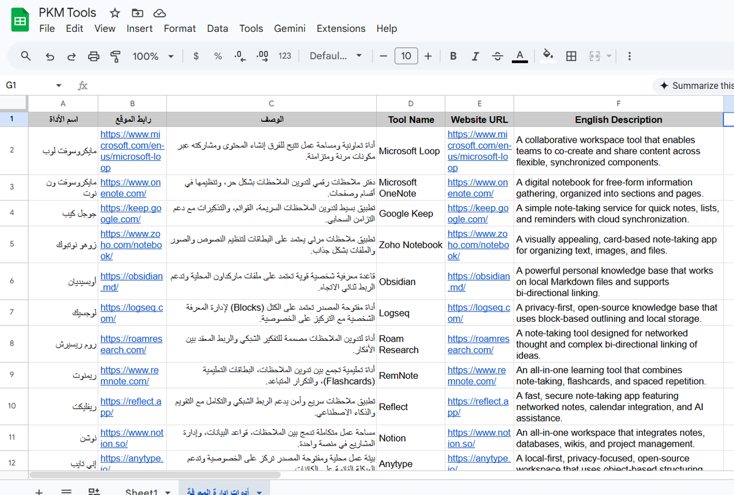The image size is (734, 495).
Task: Toggle strikethrough formatting
Action: coord(497,56)
